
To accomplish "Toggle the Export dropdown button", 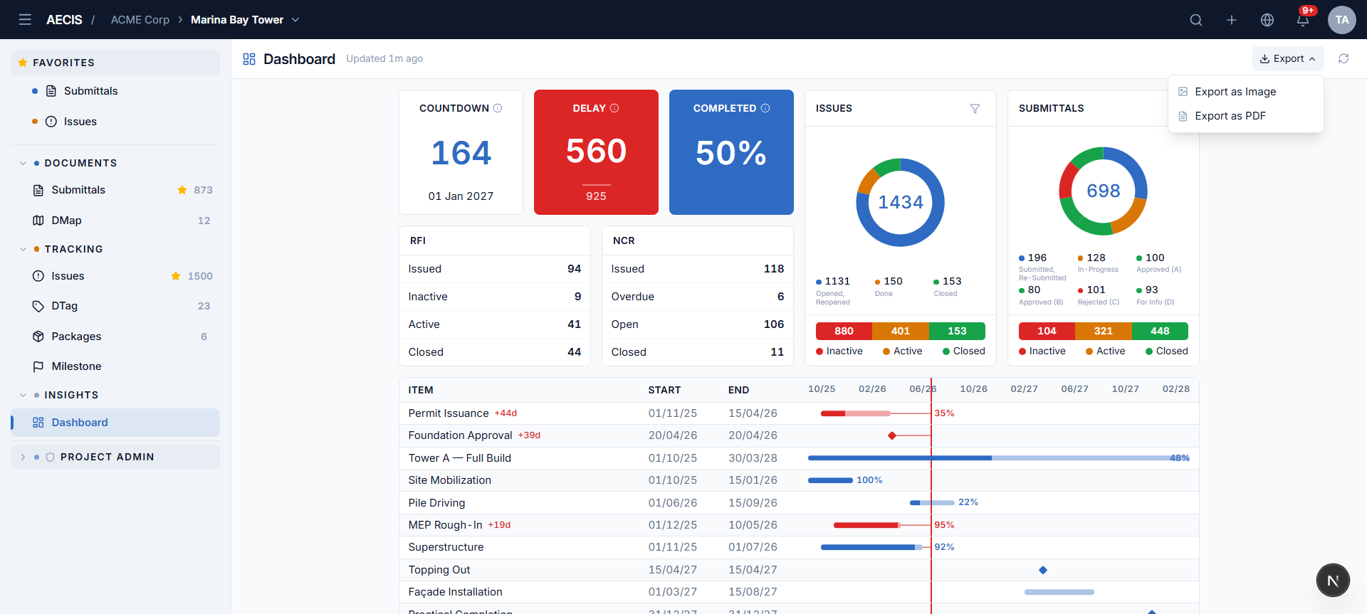I will (1288, 58).
